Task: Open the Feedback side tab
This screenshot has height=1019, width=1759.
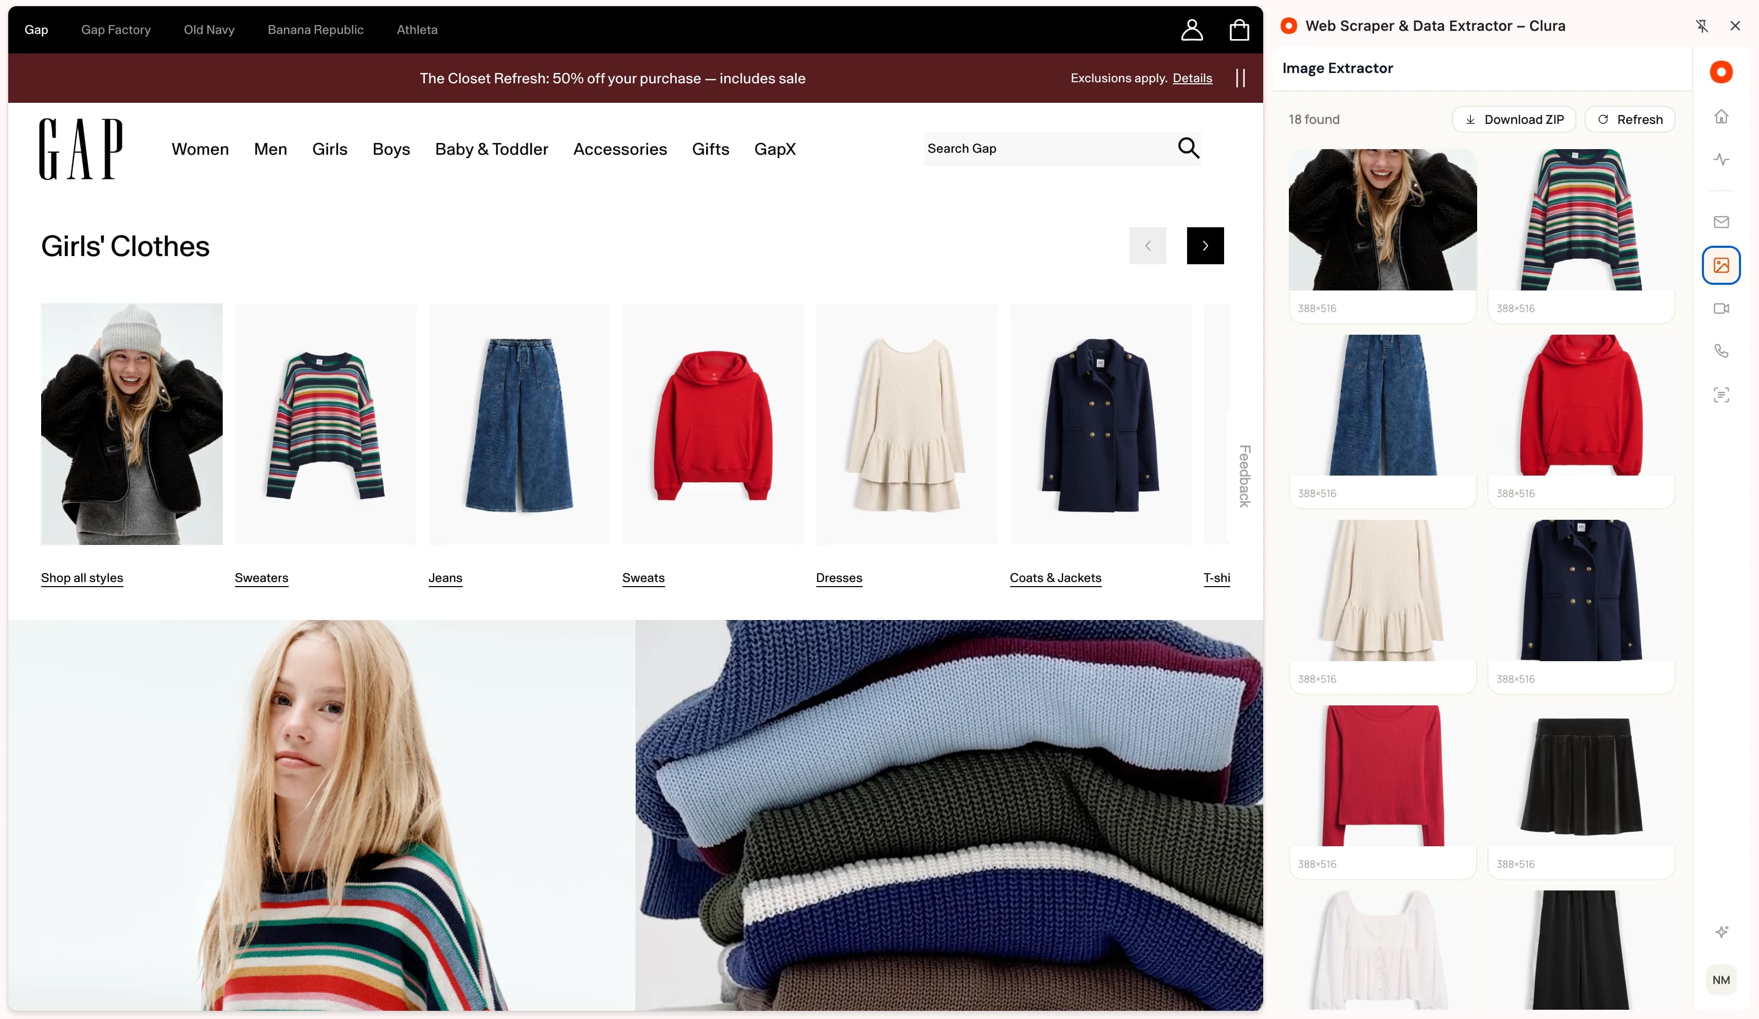Action: coord(1244,475)
